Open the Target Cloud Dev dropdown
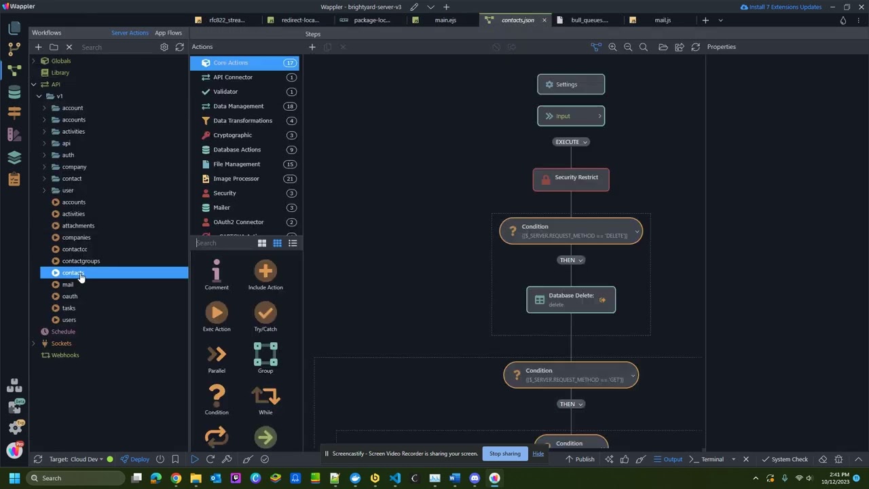Screen dimensions: 869x489 click(x=77, y=460)
